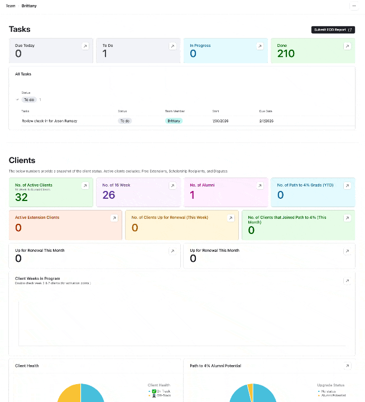The image size is (365, 402).
Task: Click the Done count 210
Action: point(286,54)
